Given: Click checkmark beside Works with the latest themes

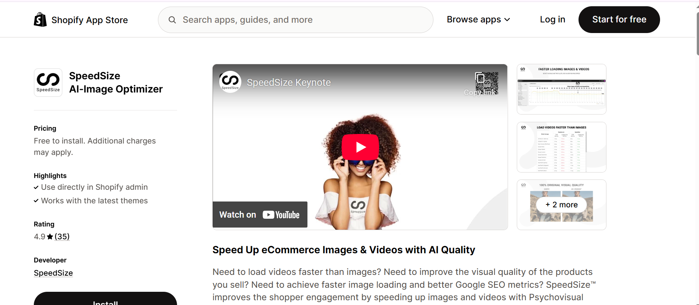Looking at the screenshot, I should point(36,201).
